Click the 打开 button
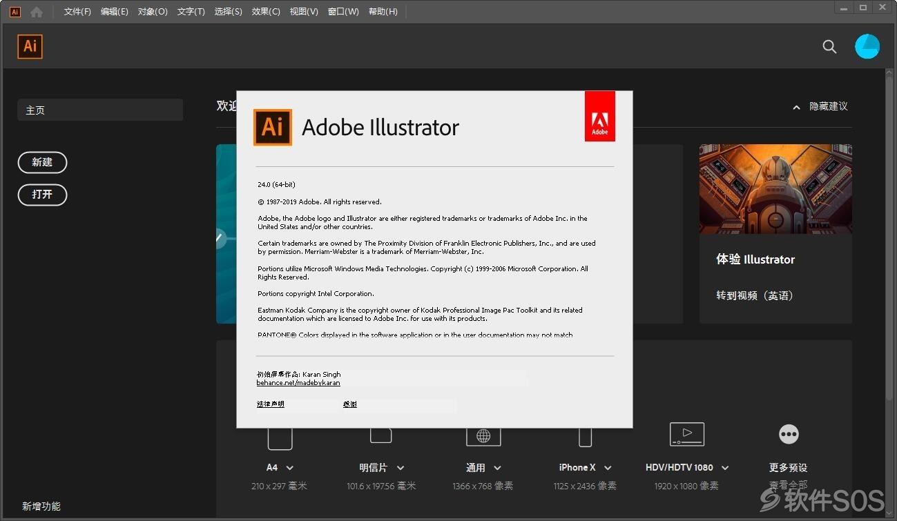This screenshot has width=897, height=521. tap(42, 195)
